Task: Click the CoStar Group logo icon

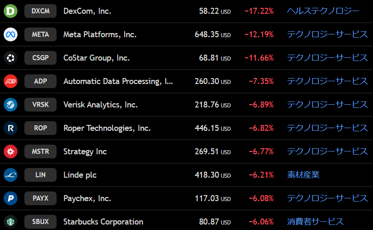Action: [x=10, y=58]
